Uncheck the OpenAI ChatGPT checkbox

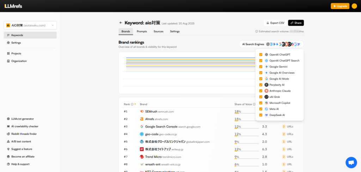261,55
